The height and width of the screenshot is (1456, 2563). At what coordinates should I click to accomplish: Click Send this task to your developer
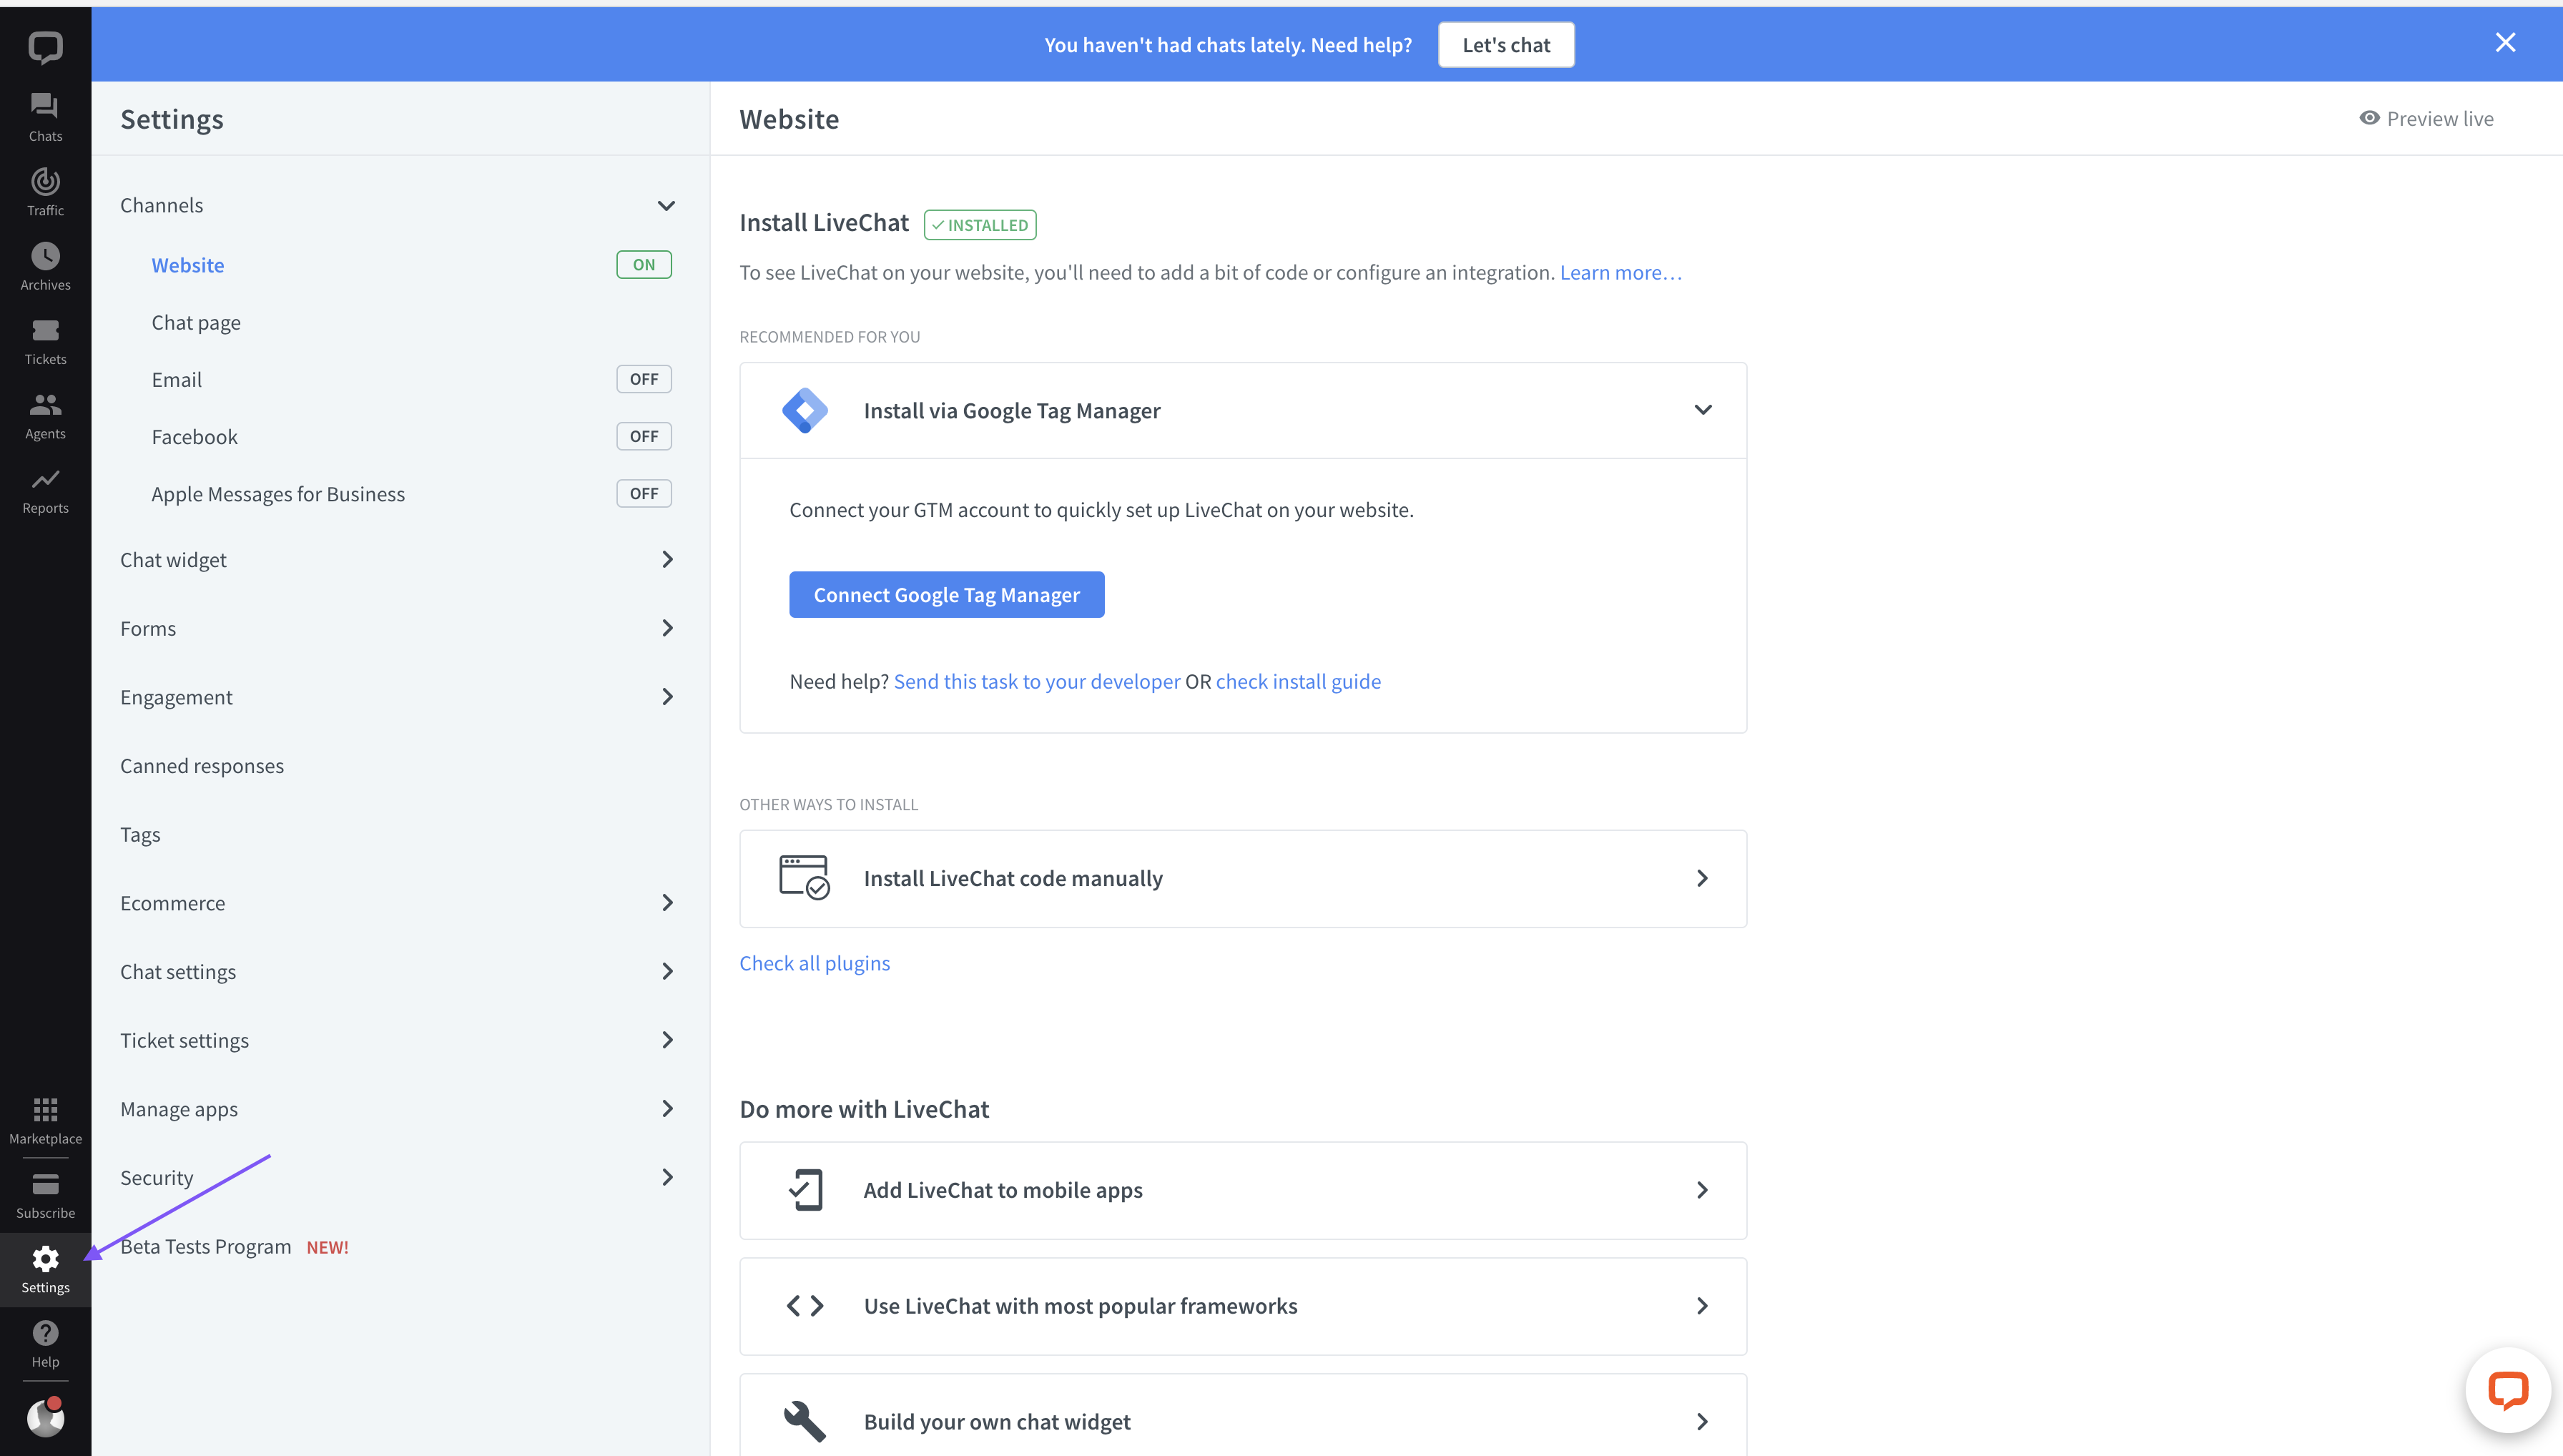pos(1037,681)
